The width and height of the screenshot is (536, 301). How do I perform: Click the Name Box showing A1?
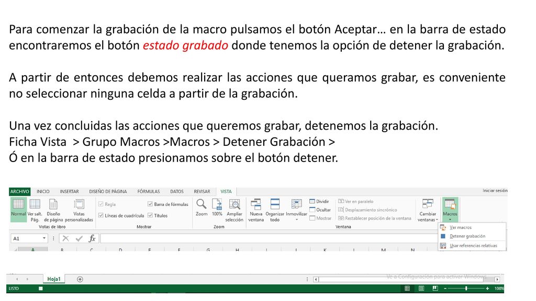click(x=26, y=238)
